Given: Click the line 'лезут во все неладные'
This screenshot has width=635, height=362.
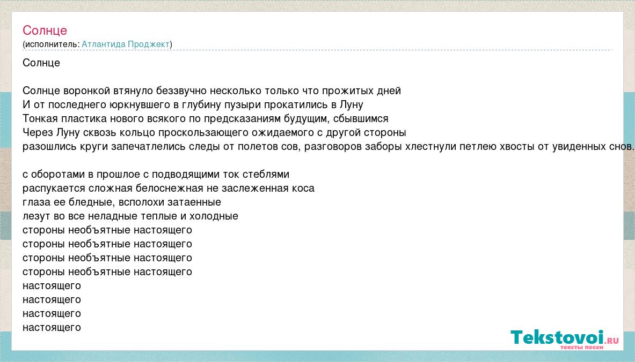Looking at the screenshot, I should (130, 216).
